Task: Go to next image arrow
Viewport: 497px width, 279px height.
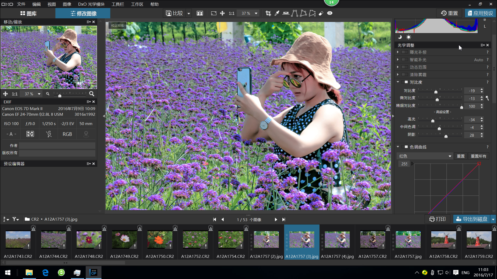Action: pyautogui.click(x=276, y=219)
